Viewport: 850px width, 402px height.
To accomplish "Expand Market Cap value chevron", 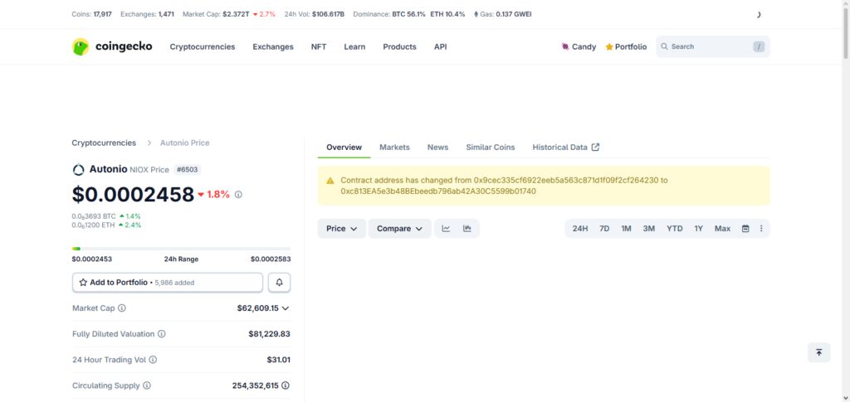I will (x=286, y=308).
